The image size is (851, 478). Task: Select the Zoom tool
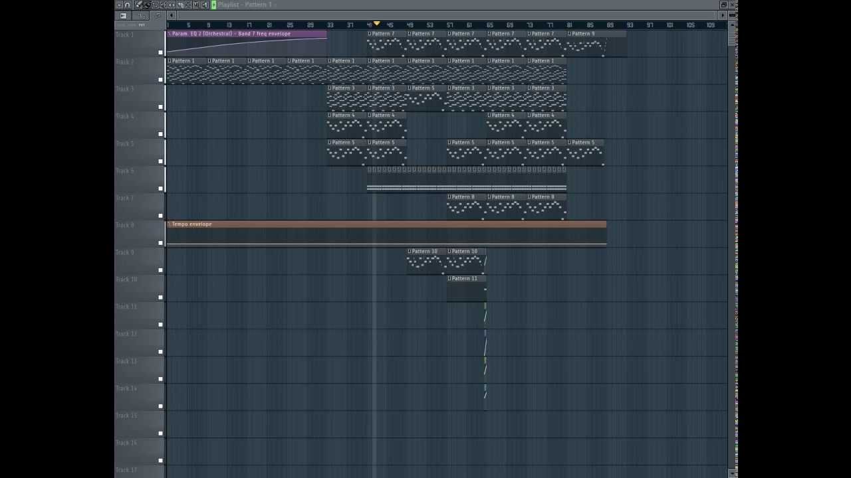196,5
